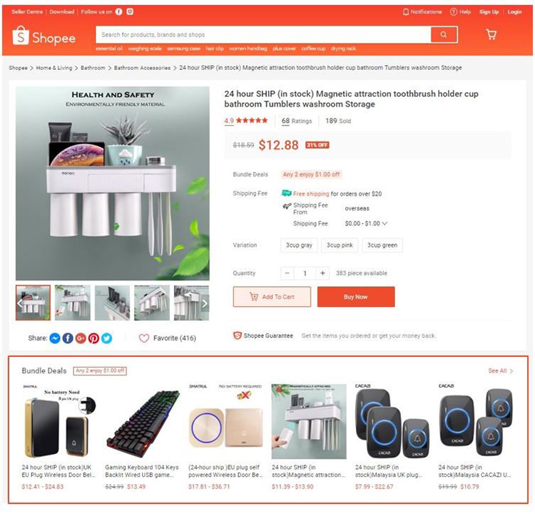Add item to cart
The height and width of the screenshot is (514, 535).
click(x=272, y=297)
